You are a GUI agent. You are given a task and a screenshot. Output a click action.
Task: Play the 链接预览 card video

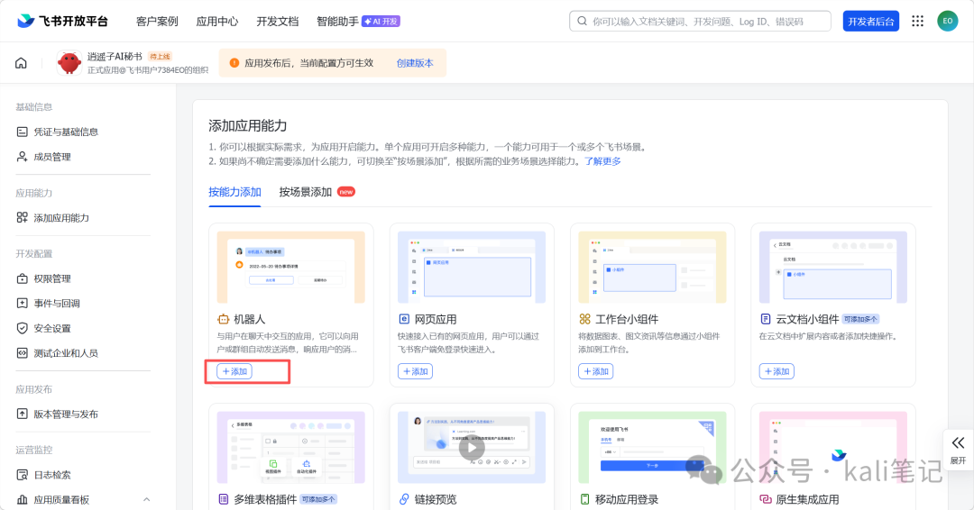[472, 447]
